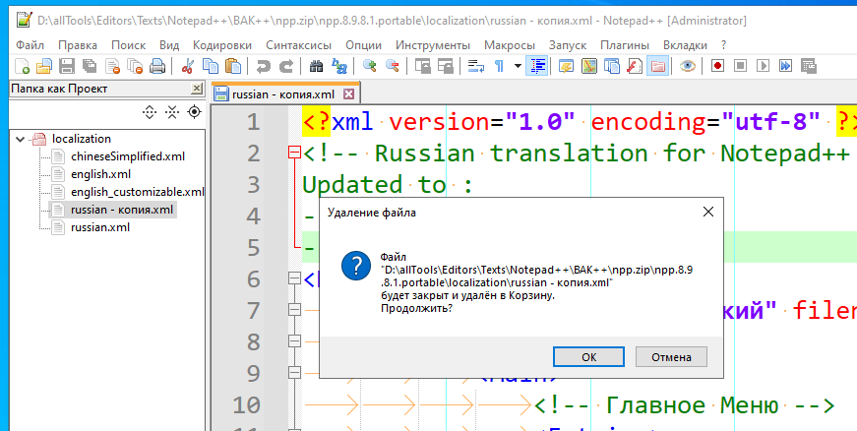The width and height of the screenshot is (857, 431).
Task: Close the Папка как Проект panel
Action: 196,89
